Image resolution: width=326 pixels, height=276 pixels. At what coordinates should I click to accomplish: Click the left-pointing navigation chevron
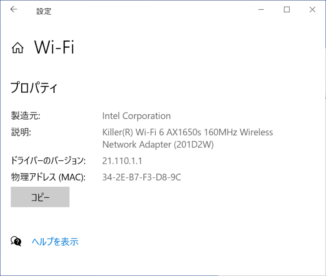click(13, 9)
